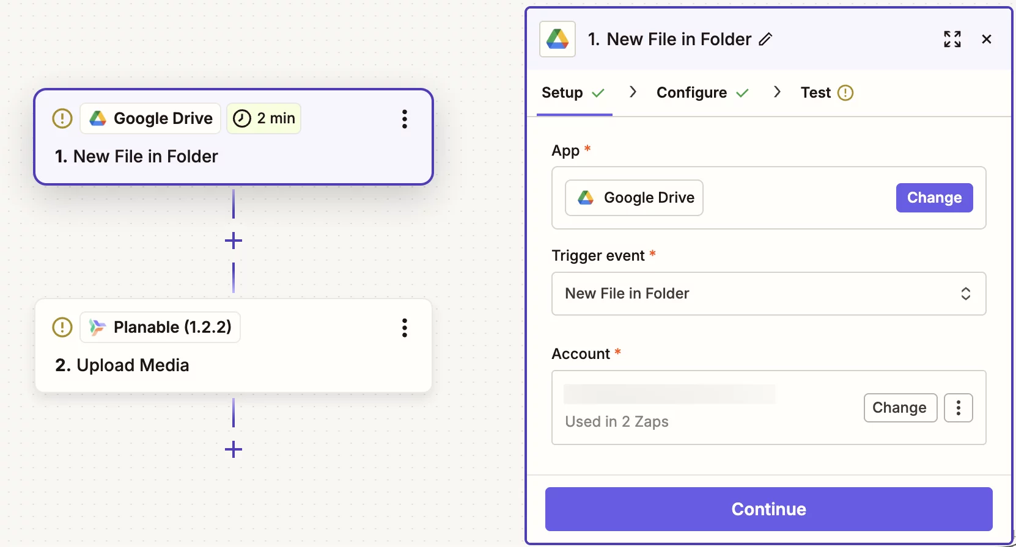Click the warning icon on the Google Drive step
This screenshot has width=1016, height=547.
[x=62, y=118]
